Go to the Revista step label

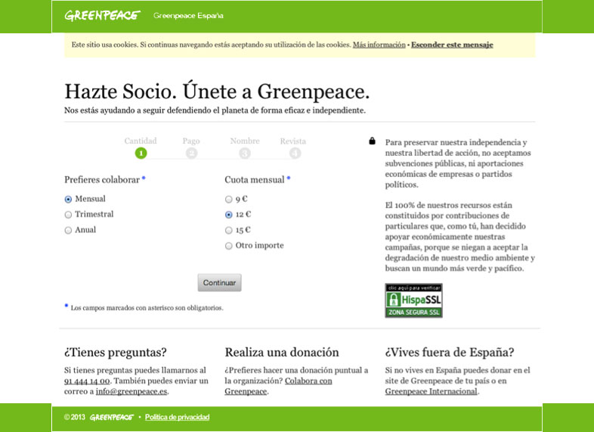(293, 141)
